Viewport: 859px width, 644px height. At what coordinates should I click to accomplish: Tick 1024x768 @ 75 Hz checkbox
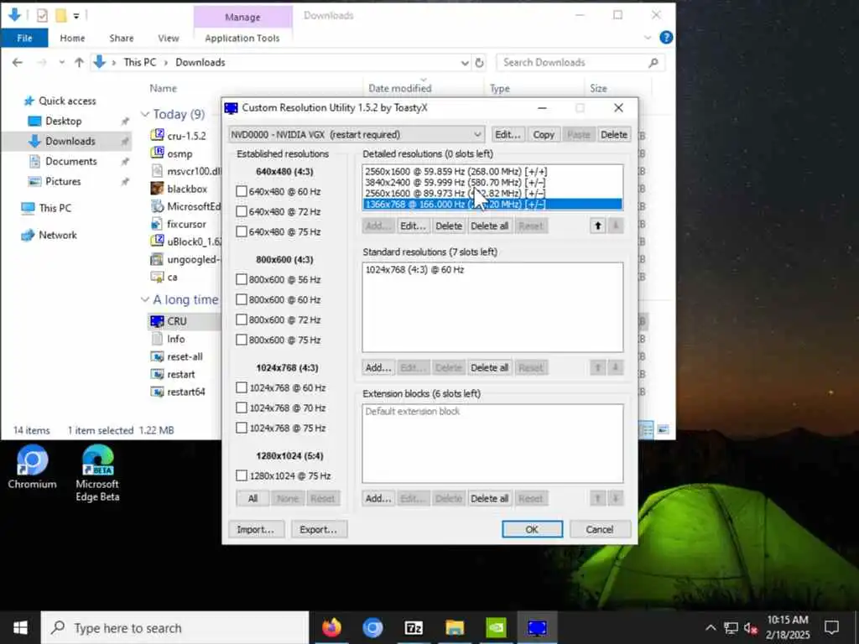[x=241, y=428]
